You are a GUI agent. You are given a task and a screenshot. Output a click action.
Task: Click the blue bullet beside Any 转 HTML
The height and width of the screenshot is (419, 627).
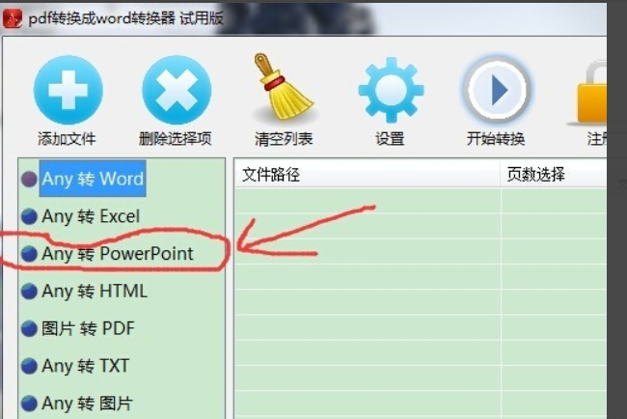(29, 292)
